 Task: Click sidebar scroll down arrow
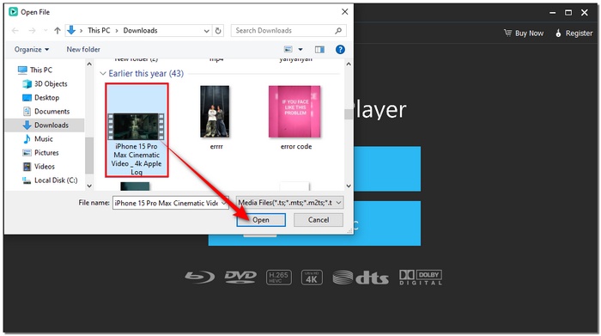[89, 186]
